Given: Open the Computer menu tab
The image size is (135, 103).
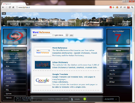Looking at the screenshot, I should tap(42, 24).
